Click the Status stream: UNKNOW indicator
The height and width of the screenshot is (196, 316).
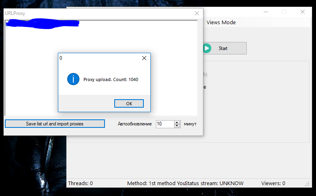pyautogui.click(x=214, y=183)
